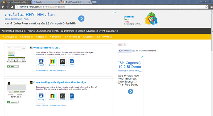This screenshot has height=116, width=213.
Task: Open Server icon for Windsor Brokers
Action: coord(52,62)
